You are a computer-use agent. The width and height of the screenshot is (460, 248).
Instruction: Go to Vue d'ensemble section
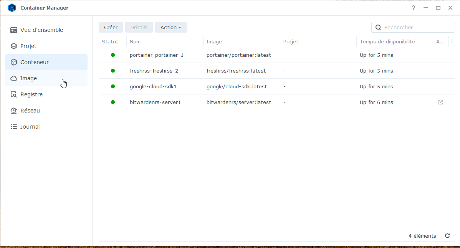tap(46, 30)
